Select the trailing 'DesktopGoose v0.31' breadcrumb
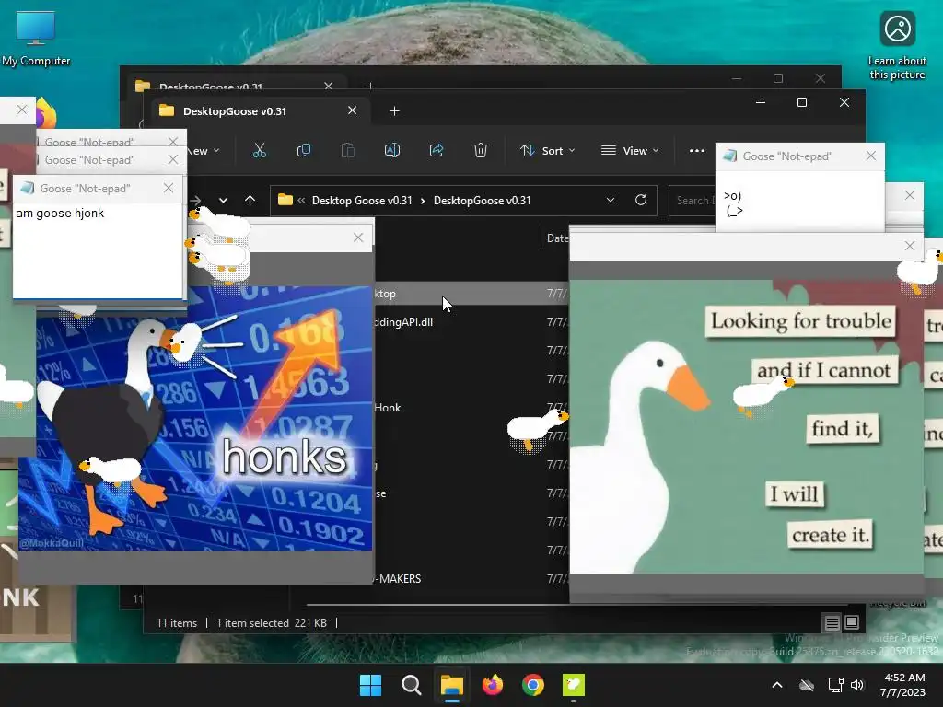This screenshot has height=707, width=943. [x=483, y=201]
